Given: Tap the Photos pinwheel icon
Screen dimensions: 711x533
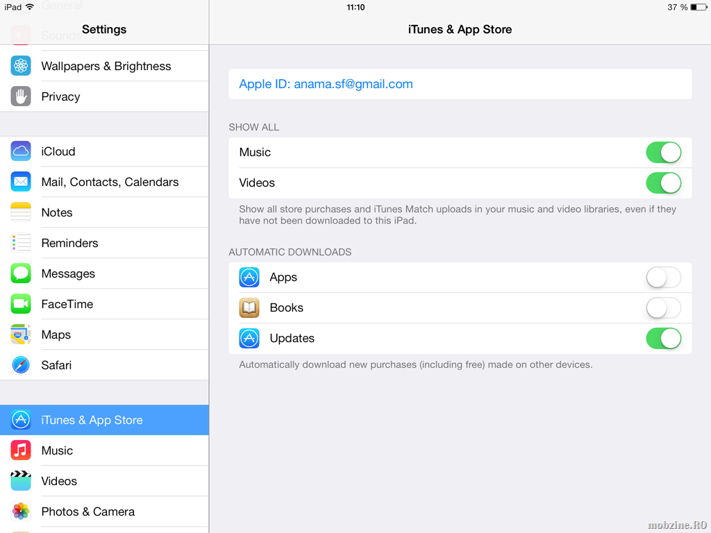Looking at the screenshot, I should (21, 511).
